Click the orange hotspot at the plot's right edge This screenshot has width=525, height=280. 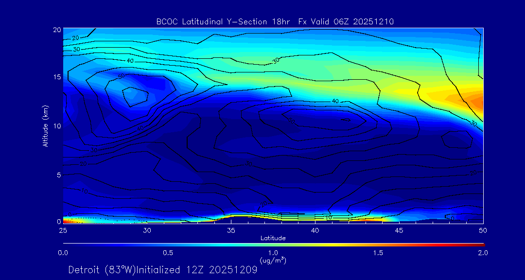point(477,101)
